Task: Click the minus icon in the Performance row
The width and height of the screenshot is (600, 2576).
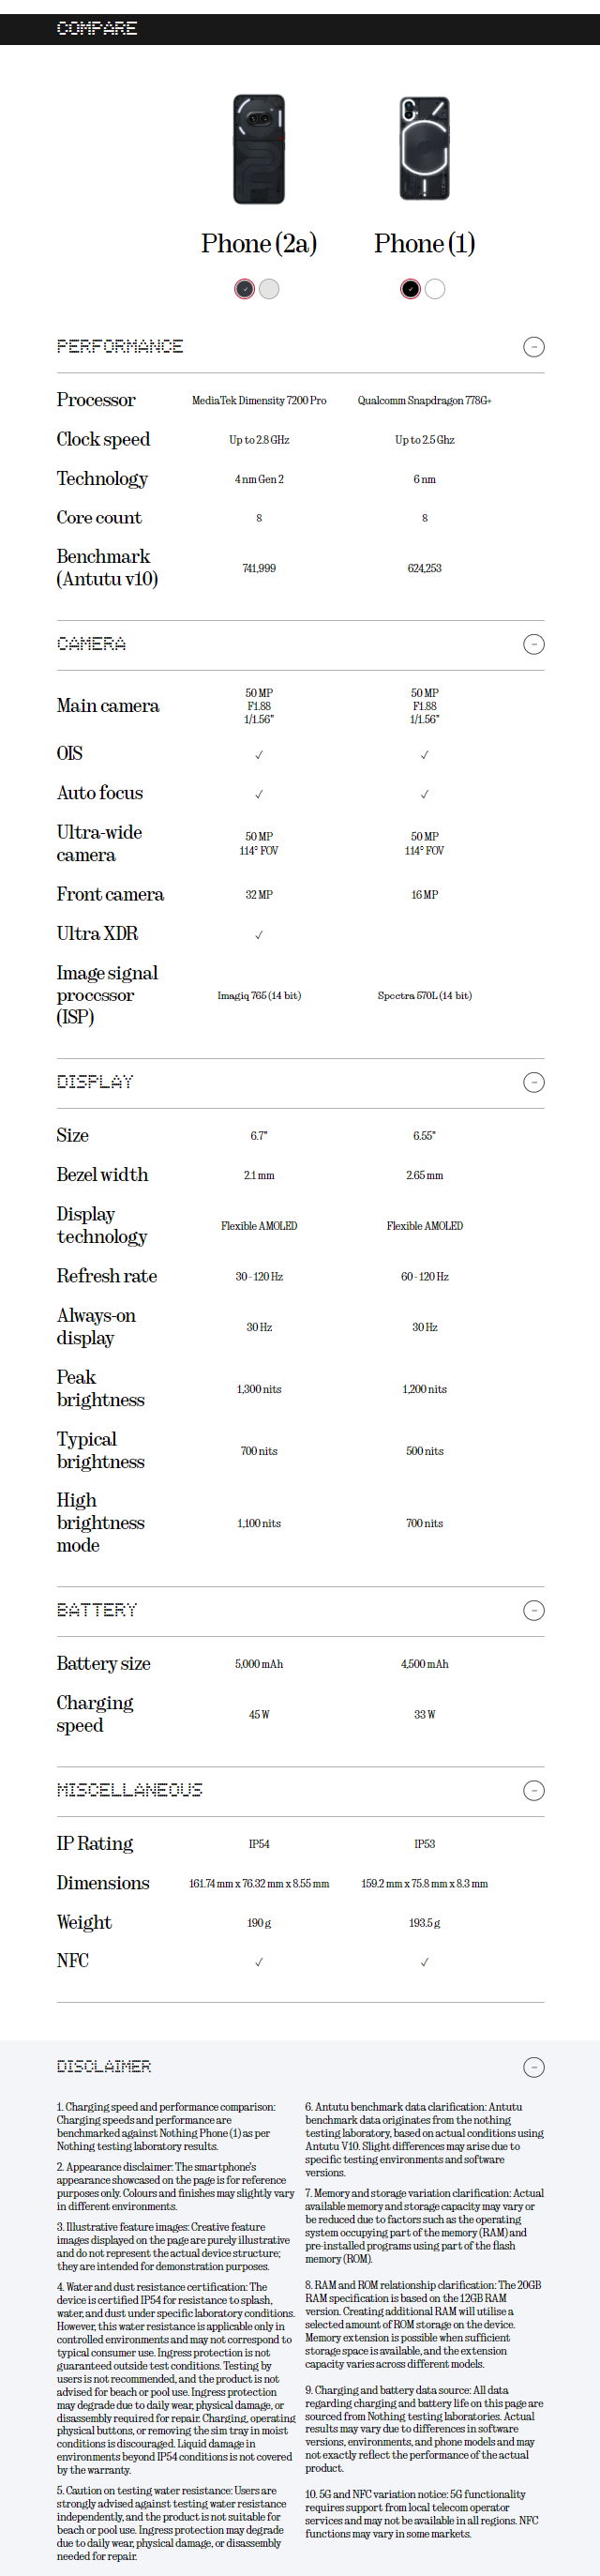Action: tap(534, 347)
